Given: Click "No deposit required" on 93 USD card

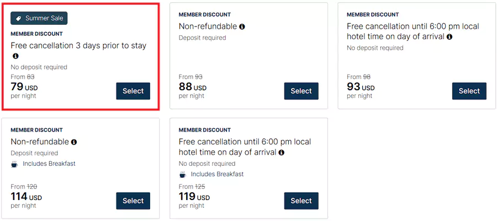Looking at the screenshot, I should click(x=375, y=48).
